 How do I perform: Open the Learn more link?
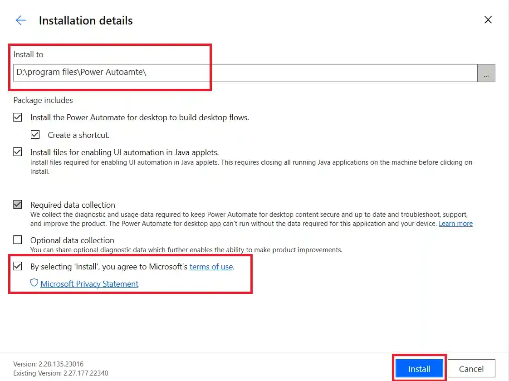tap(455, 224)
